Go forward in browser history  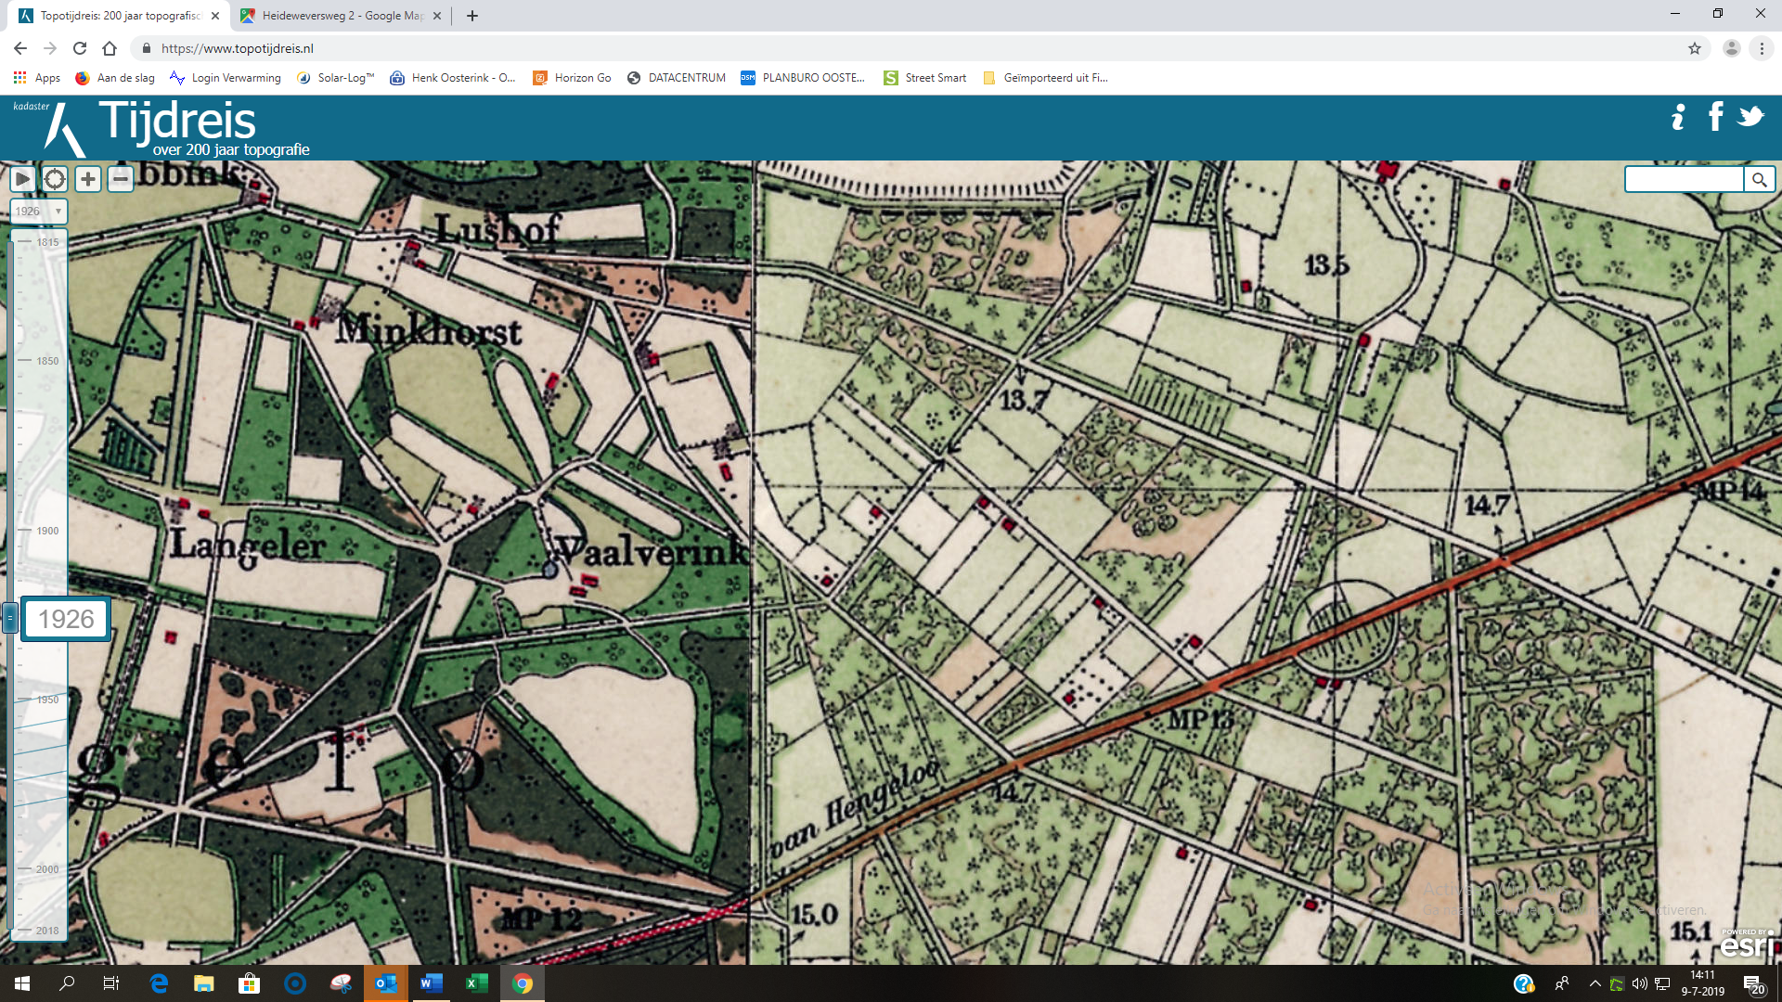click(x=50, y=48)
